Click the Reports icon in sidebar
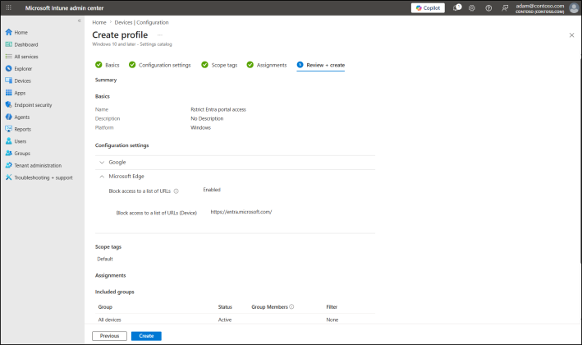The height and width of the screenshot is (345, 582). coord(9,129)
